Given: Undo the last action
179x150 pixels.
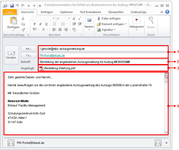Looking at the screenshot, I should pyautogui.click(x=17, y=5).
